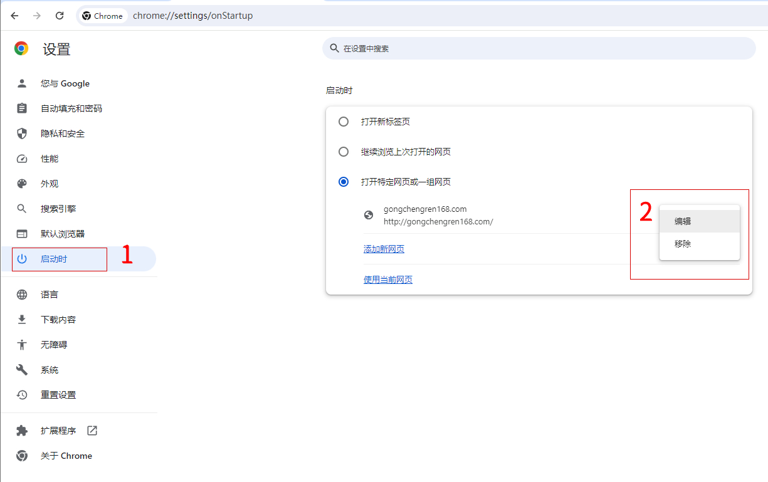The width and height of the screenshot is (768, 482).
Task: Choose 移除 from the context menu
Action: click(683, 244)
